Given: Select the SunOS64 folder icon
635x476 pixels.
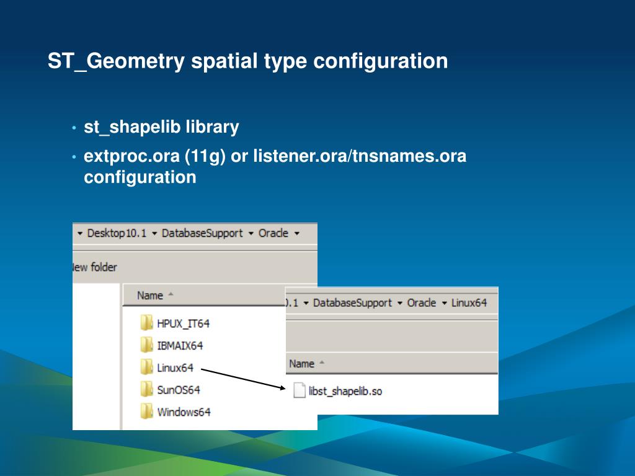Looking at the screenshot, I should [146, 389].
